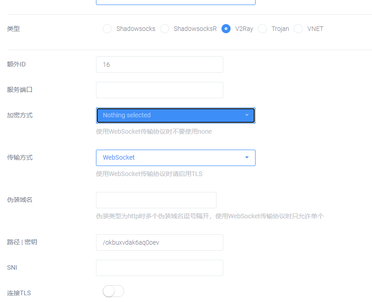Select the V2Ray protocol radio button

point(226,28)
